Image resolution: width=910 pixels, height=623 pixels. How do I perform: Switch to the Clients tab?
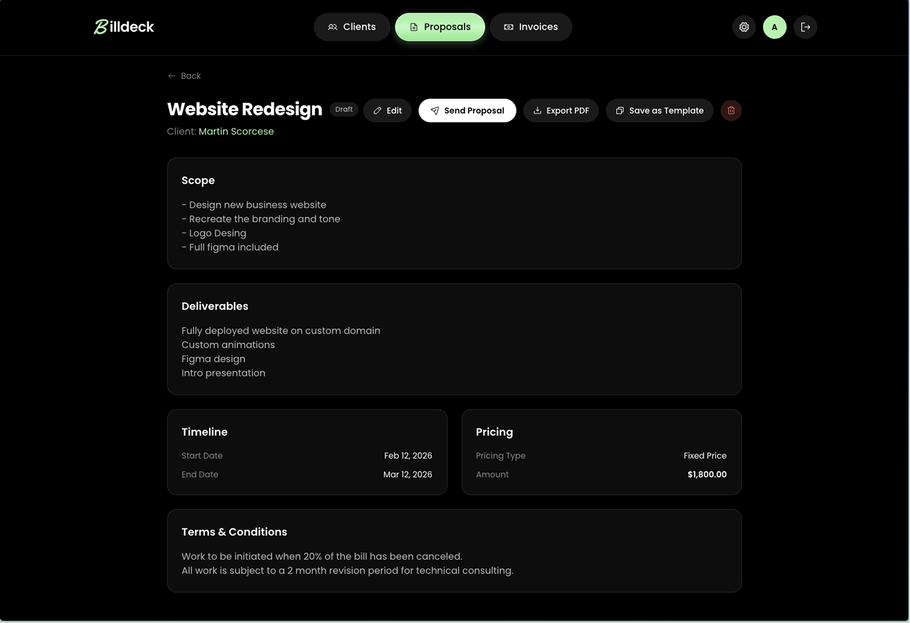[x=351, y=27]
